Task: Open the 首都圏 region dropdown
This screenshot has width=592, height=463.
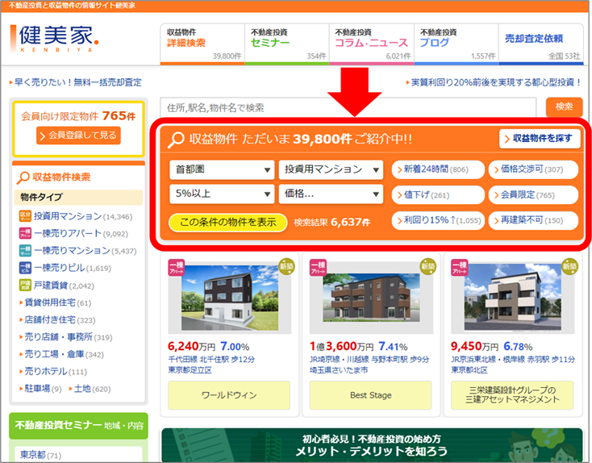Action: [221, 170]
